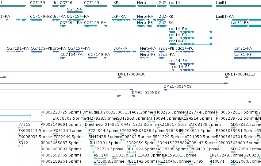The height and width of the screenshot is (166, 261).
Task: Open EST RP003552769.5prime
Action: [41, 159]
